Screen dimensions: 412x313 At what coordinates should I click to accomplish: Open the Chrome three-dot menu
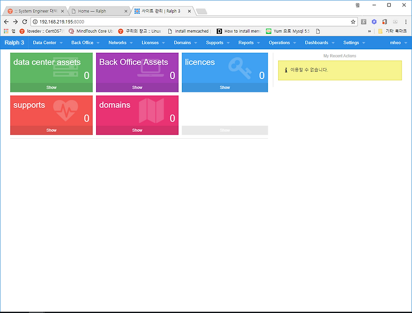click(406, 22)
